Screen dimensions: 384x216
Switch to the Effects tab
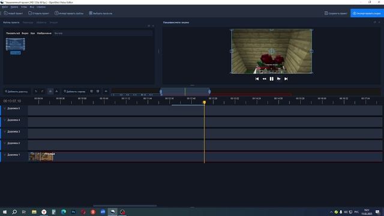coord(41,22)
